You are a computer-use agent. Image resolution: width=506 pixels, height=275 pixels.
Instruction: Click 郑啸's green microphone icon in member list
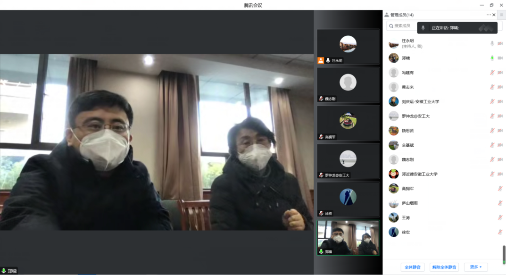[x=492, y=58]
